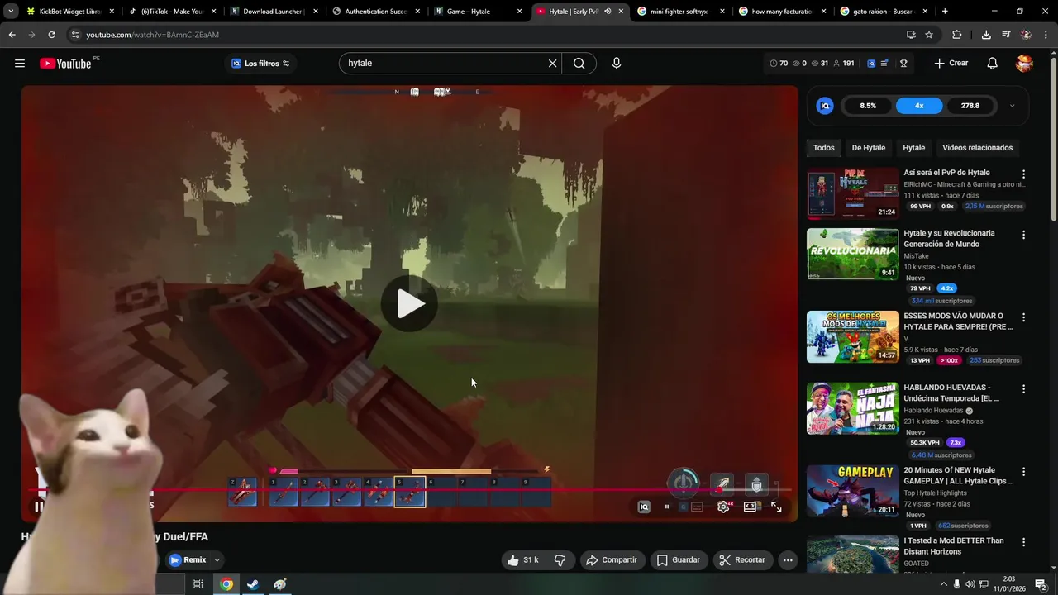Open options for 'Así será el PvP de Hytale'
Image resolution: width=1058 pixels, height=595 pixels.
point(1023,174)
